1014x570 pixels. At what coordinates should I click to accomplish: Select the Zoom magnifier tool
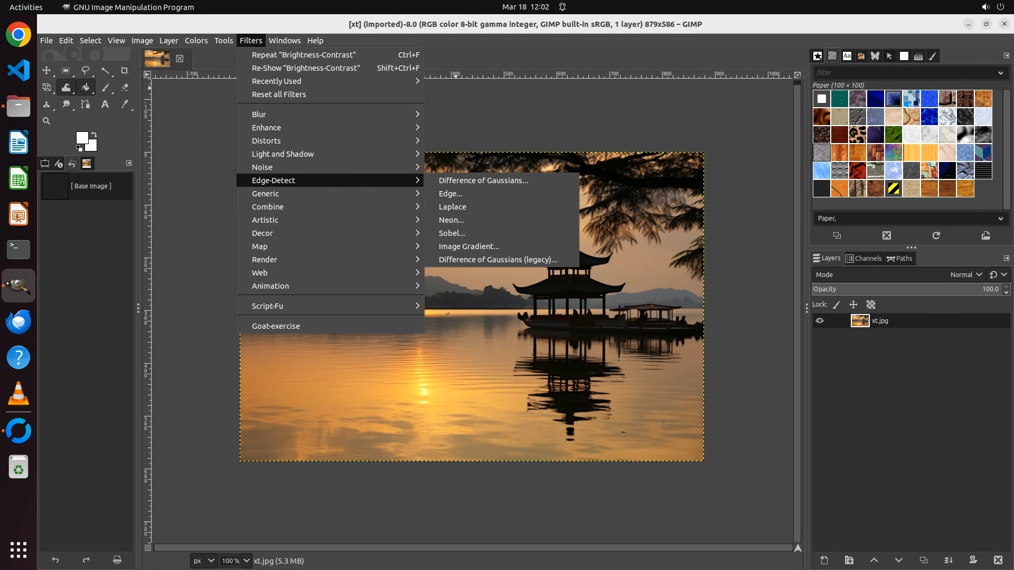tap(46, 121)
